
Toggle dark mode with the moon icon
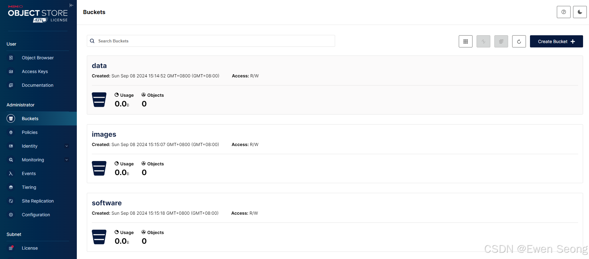tap(580, 12)
